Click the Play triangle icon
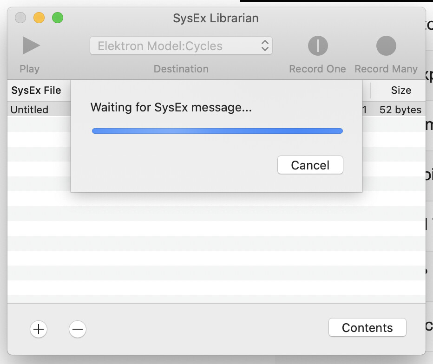This screenshot has width=433, height=364. pyautogui.click(x=31, y=45)
